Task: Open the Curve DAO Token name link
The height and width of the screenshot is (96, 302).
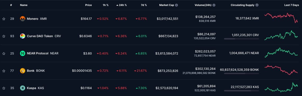Action: (40, 36)
